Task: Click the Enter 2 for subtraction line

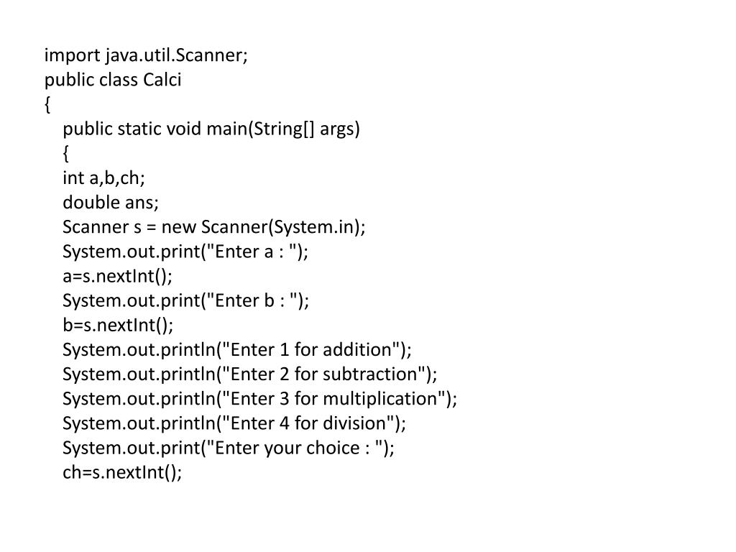Action: [249, 374]
